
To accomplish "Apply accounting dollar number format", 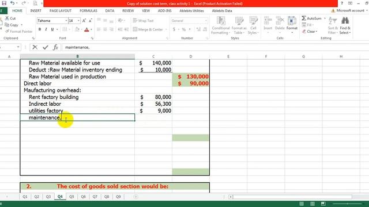I will tap(174, 29).
